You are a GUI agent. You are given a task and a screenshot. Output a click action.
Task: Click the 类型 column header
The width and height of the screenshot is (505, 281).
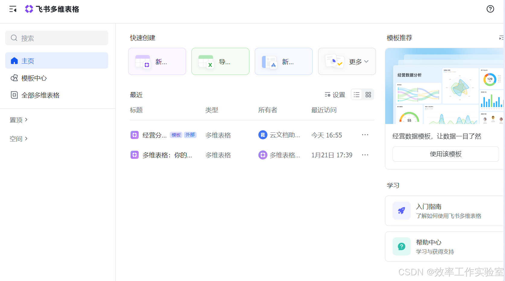[x=212, y=110]
